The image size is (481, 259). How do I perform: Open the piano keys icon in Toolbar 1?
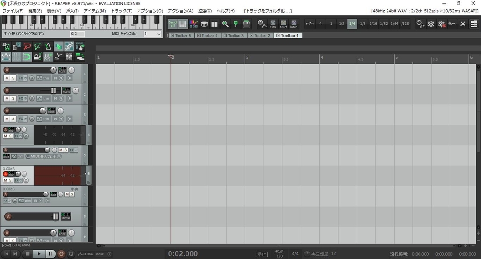(183, 23)
